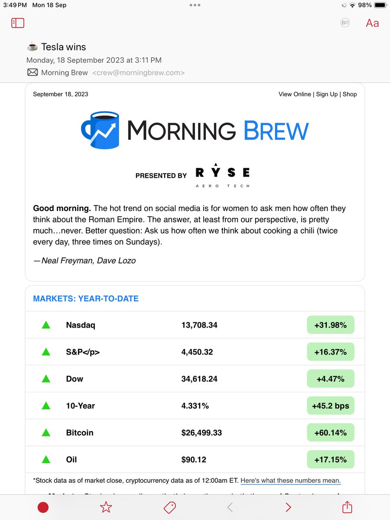Tap the three-dot multitasking indicator
This screenshot has width=390, height=520.
click(x=195, y=5)
